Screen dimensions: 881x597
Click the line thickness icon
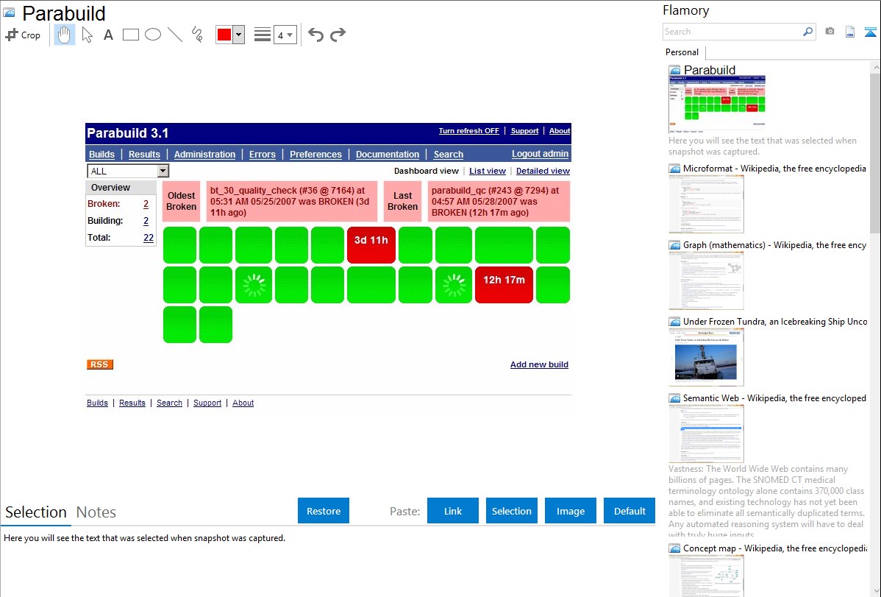tap(263, 35)
